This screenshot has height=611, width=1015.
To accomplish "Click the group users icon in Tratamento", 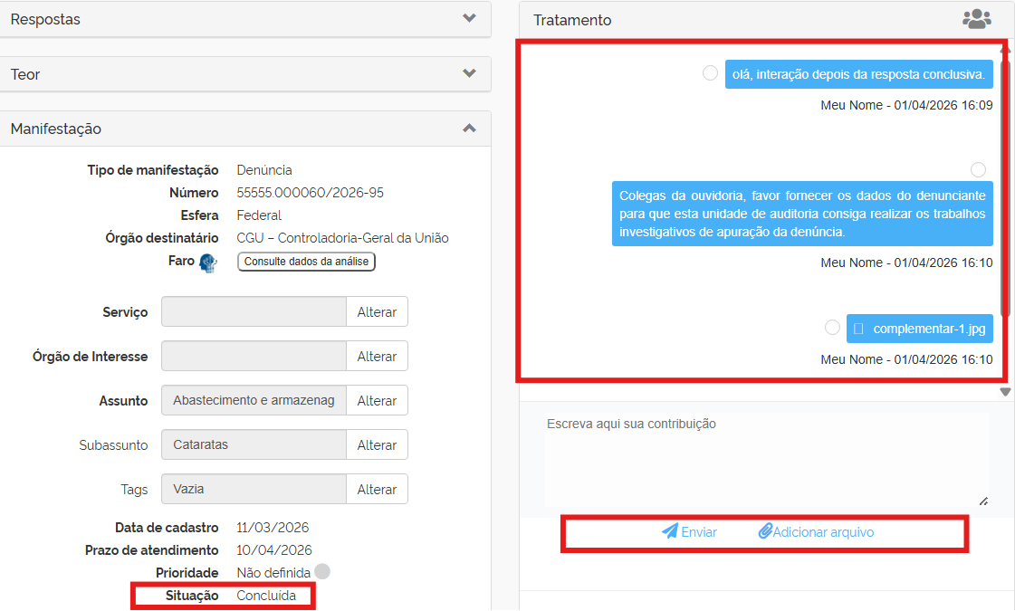I will 976,19.
